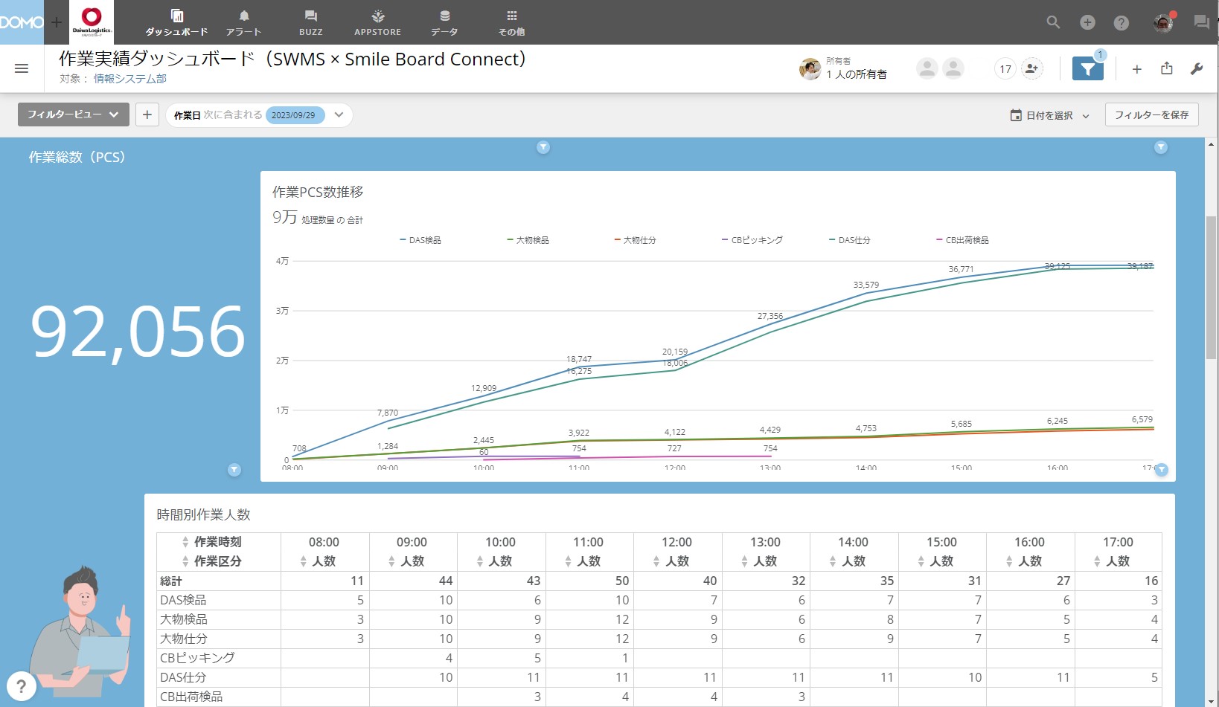
Task: Open the ダッシュボード menu
Action: [176, 22]
